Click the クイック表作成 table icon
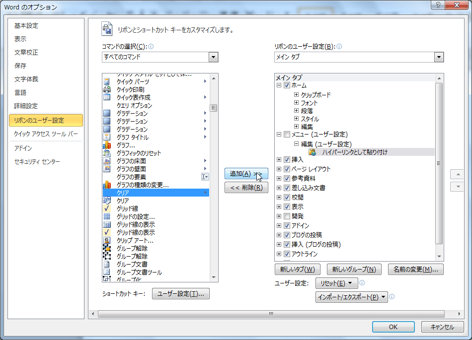472x340 pixels. pos(106,97)
